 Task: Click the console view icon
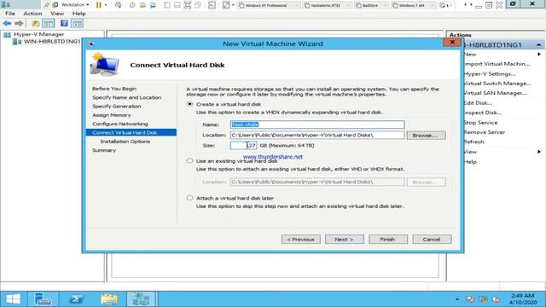coord(212,5)
